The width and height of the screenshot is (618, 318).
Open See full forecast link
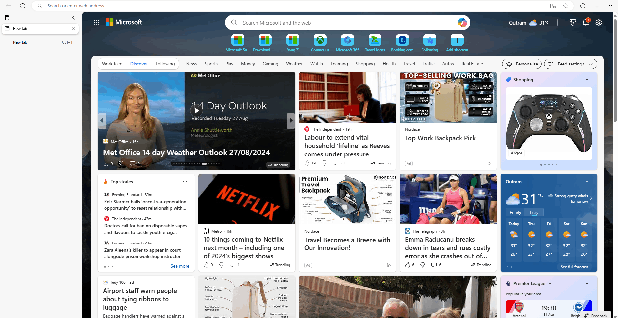[574, 267]
